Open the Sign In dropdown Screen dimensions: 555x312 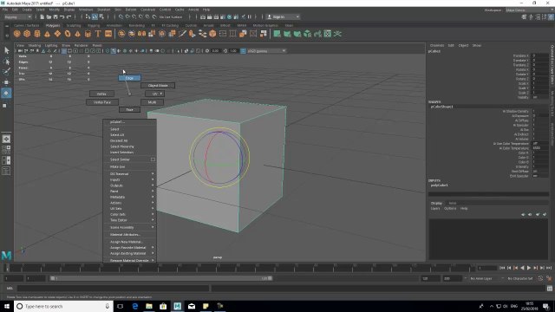tap(284, 17)
